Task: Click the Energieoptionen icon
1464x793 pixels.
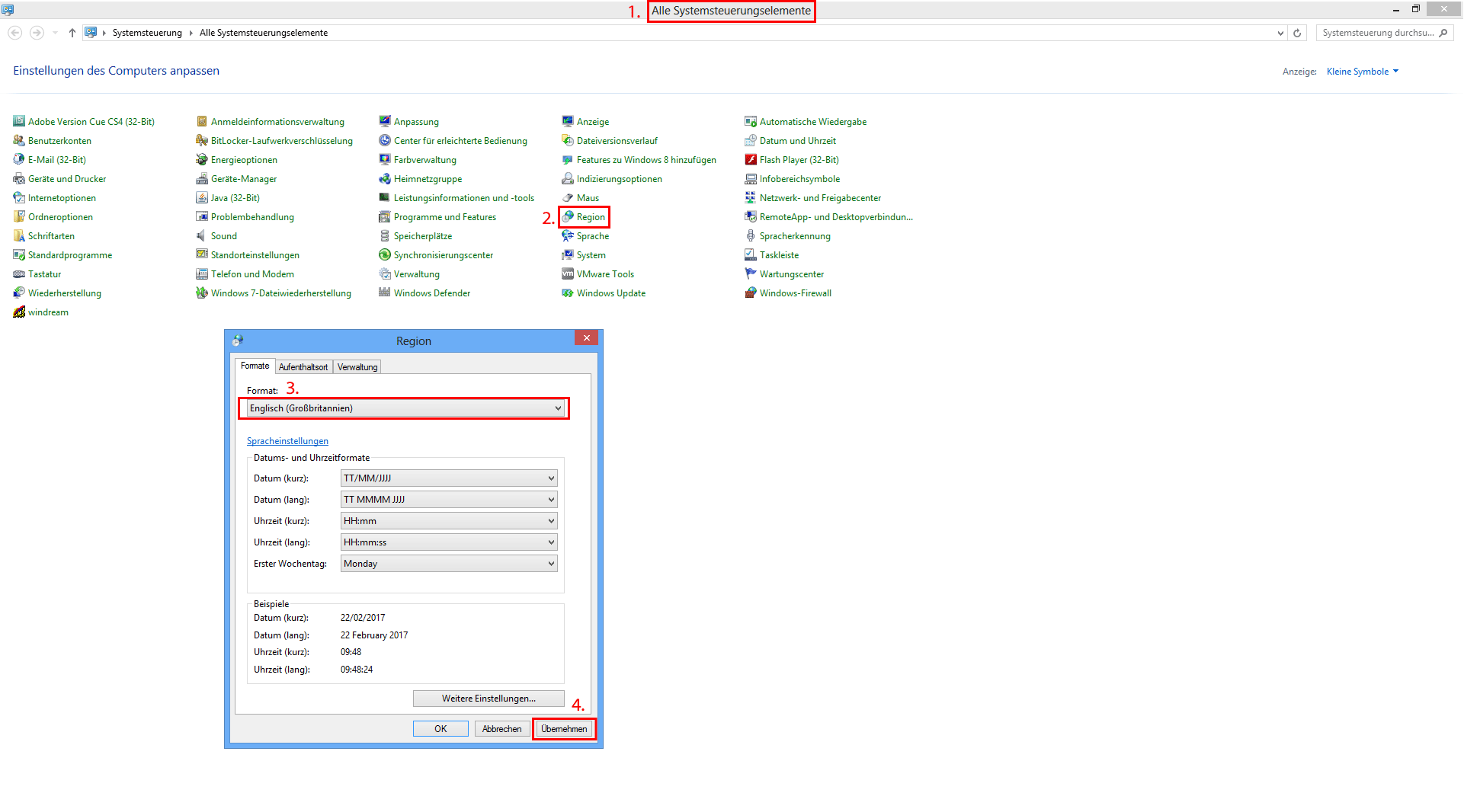Action: coord(202,160)
